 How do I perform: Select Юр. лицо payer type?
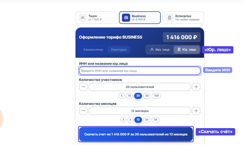pos(187,50)
